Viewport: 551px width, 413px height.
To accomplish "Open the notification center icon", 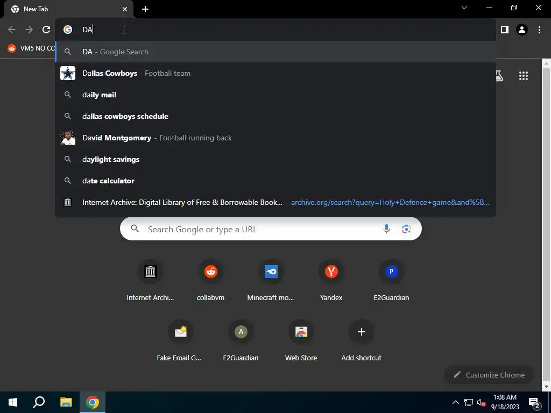I will pos(534,402).
